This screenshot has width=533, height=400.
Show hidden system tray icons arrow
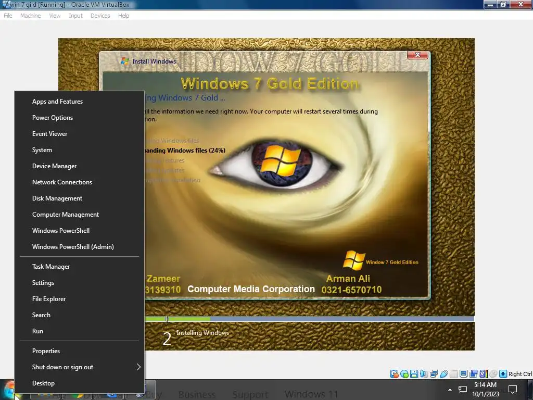click(450, 390)
